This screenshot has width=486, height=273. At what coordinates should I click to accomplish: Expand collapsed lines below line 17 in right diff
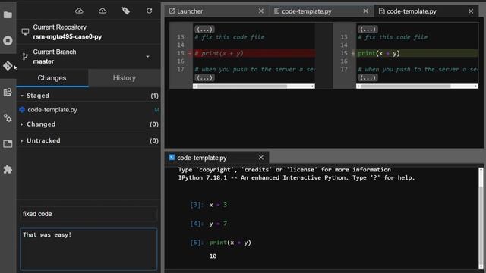(x=368, y=77)
